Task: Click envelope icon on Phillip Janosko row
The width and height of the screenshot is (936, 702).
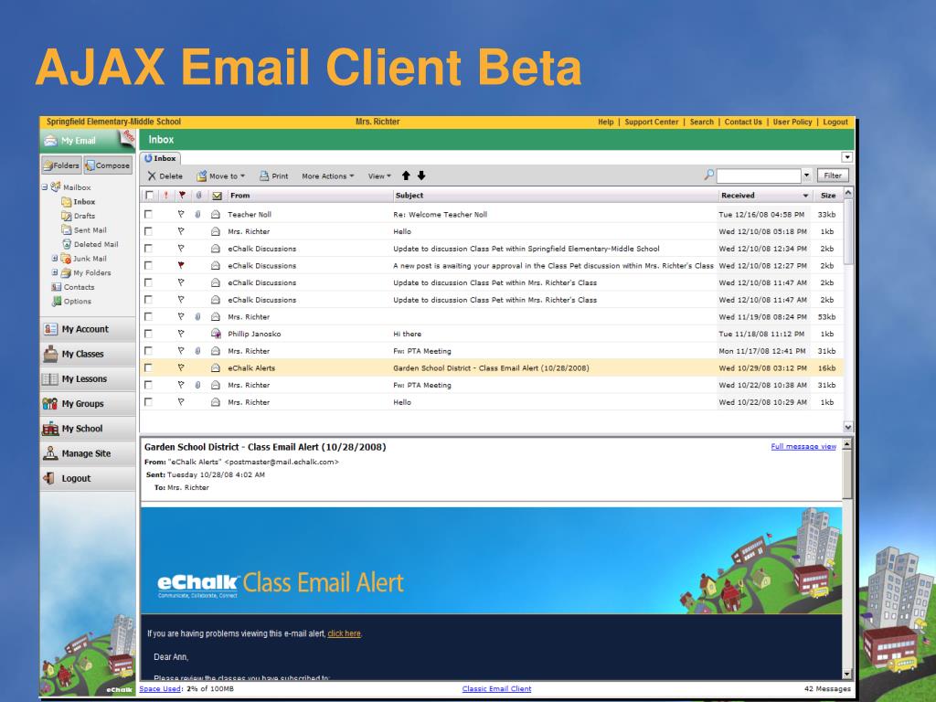Action: point(216,334)
